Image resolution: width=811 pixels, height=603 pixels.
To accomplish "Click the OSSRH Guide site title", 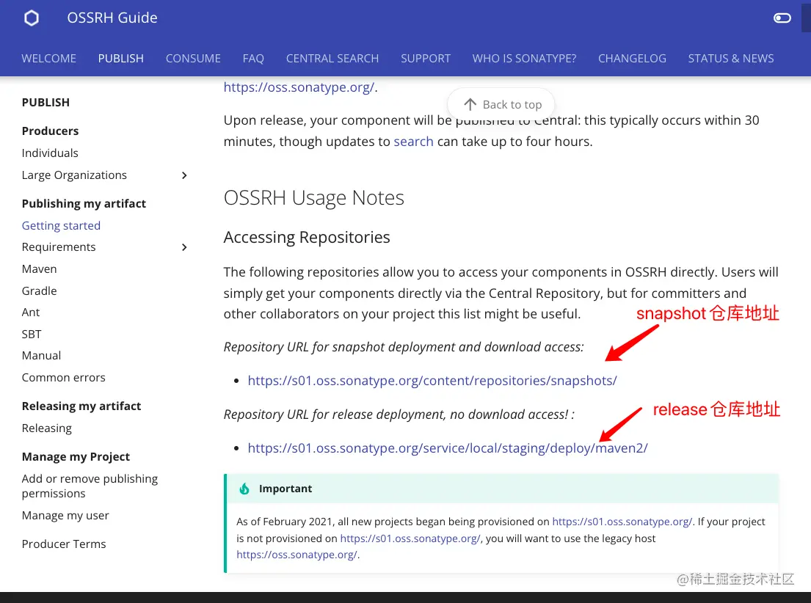I will point(112,18).
